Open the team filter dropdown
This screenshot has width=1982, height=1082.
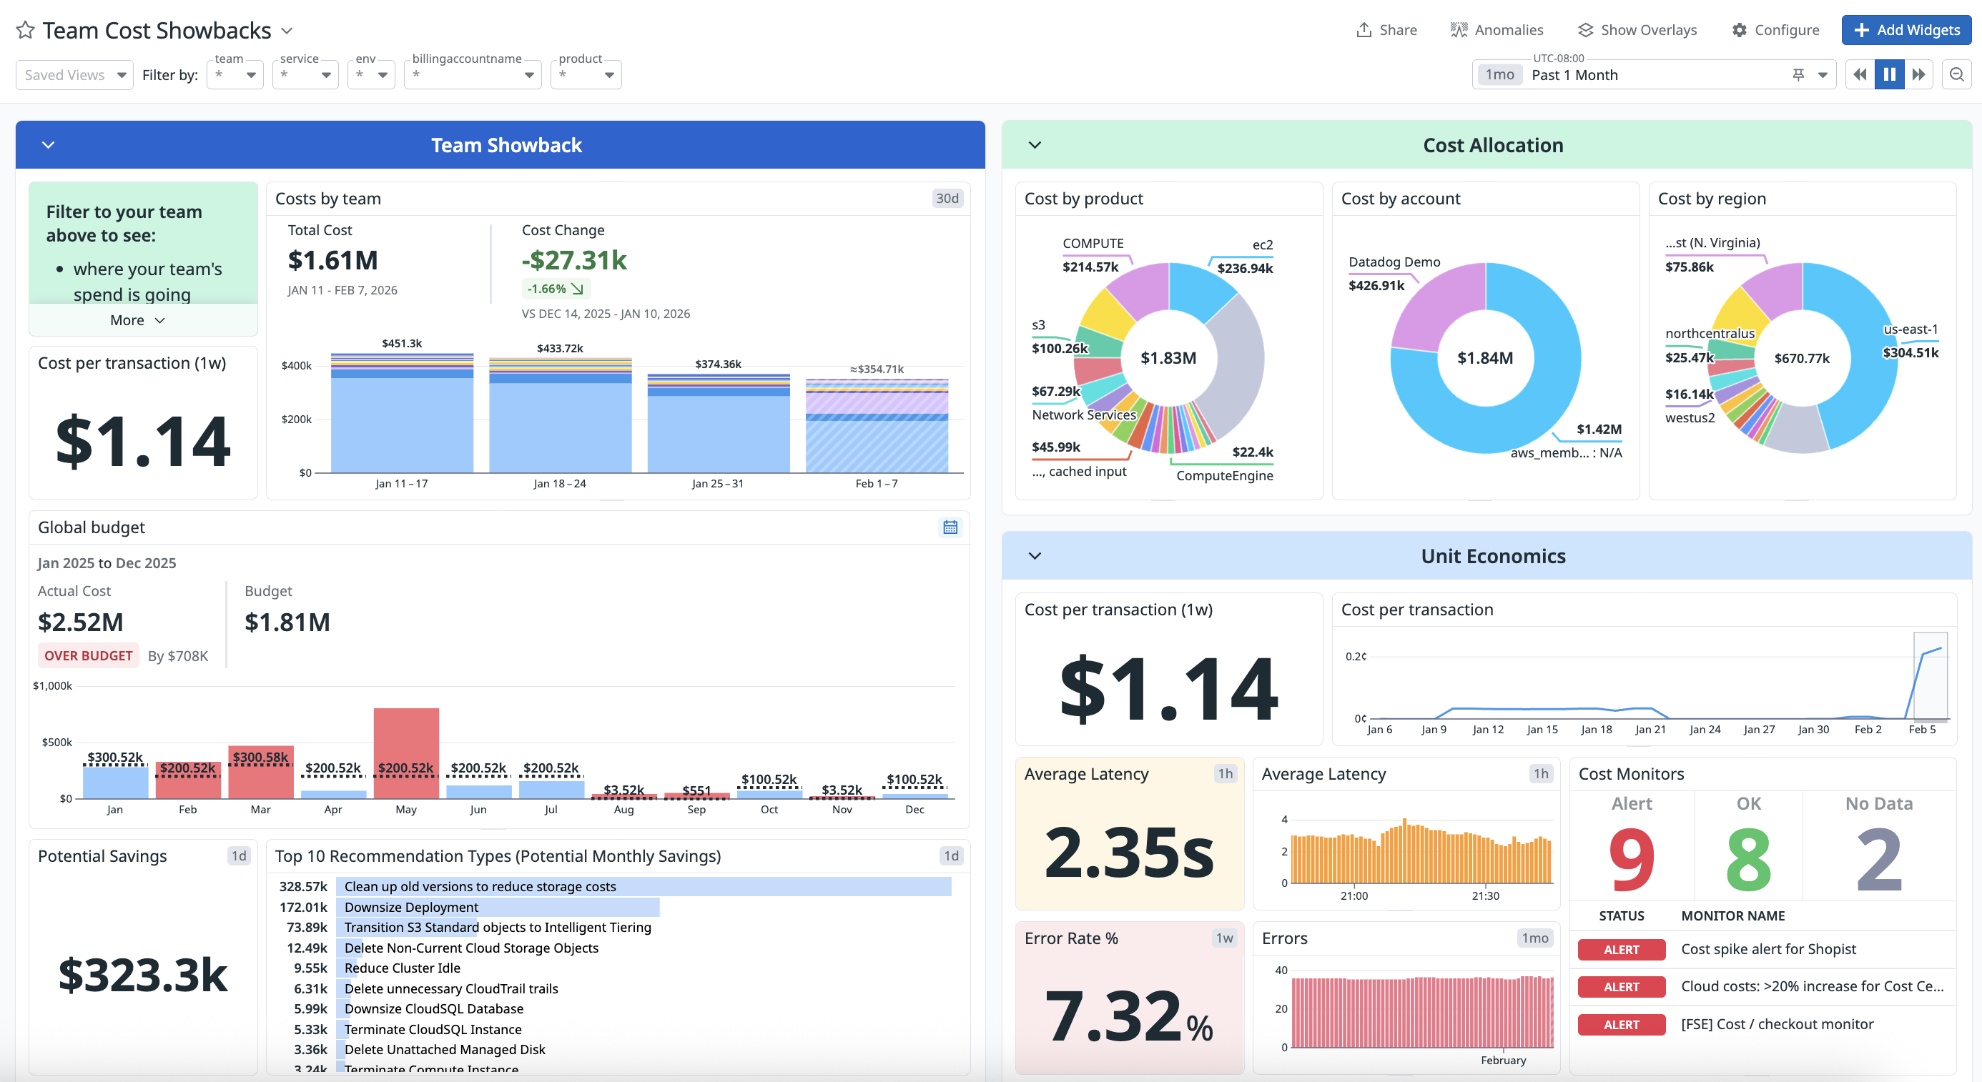tap(235, 74)
